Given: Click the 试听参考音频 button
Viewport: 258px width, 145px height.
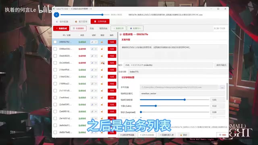Looking at the screenshot, I should click(x=127, y=135).
